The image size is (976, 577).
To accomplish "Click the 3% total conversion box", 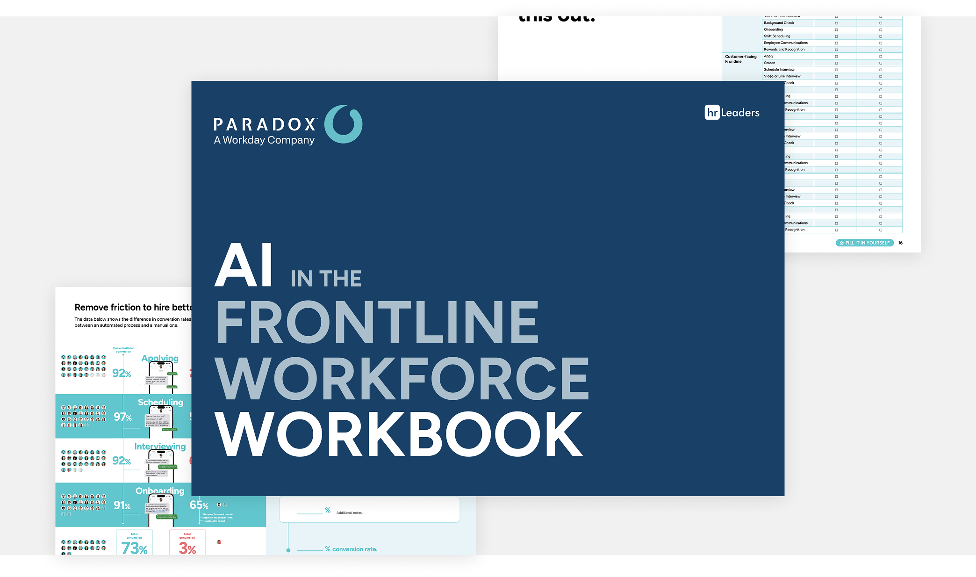I will click(x=187, y=542).
